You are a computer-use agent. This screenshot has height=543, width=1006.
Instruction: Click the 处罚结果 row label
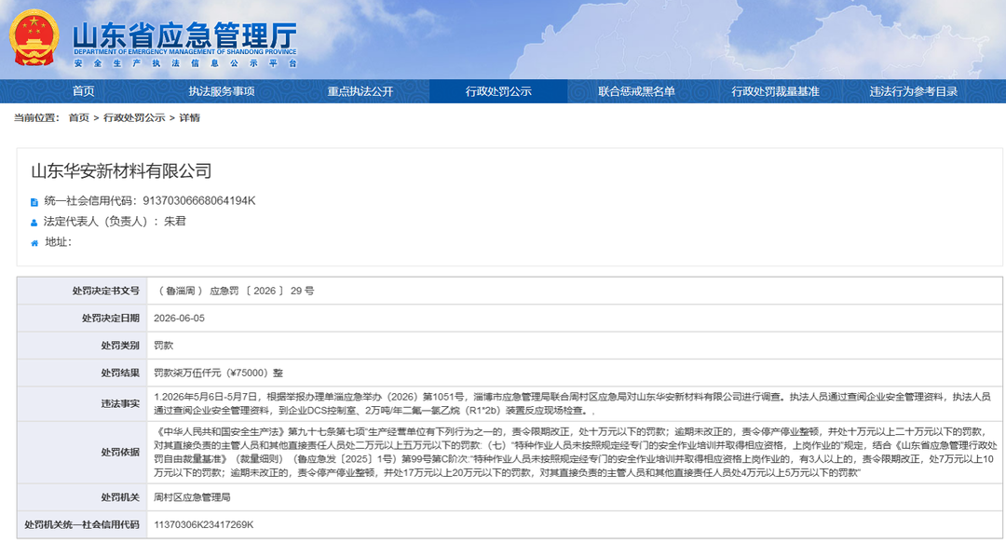click(120, 373)
